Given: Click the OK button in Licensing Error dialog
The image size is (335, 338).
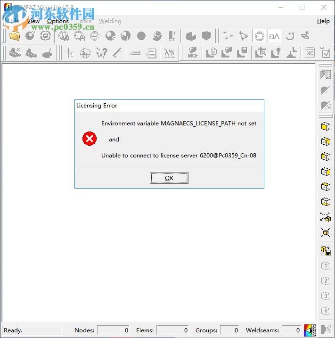Looking at the screenshot, I should pyautogui.click(x=169, y=178).
